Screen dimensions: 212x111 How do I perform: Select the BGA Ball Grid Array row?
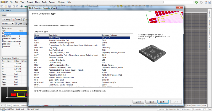pos(82,38)
